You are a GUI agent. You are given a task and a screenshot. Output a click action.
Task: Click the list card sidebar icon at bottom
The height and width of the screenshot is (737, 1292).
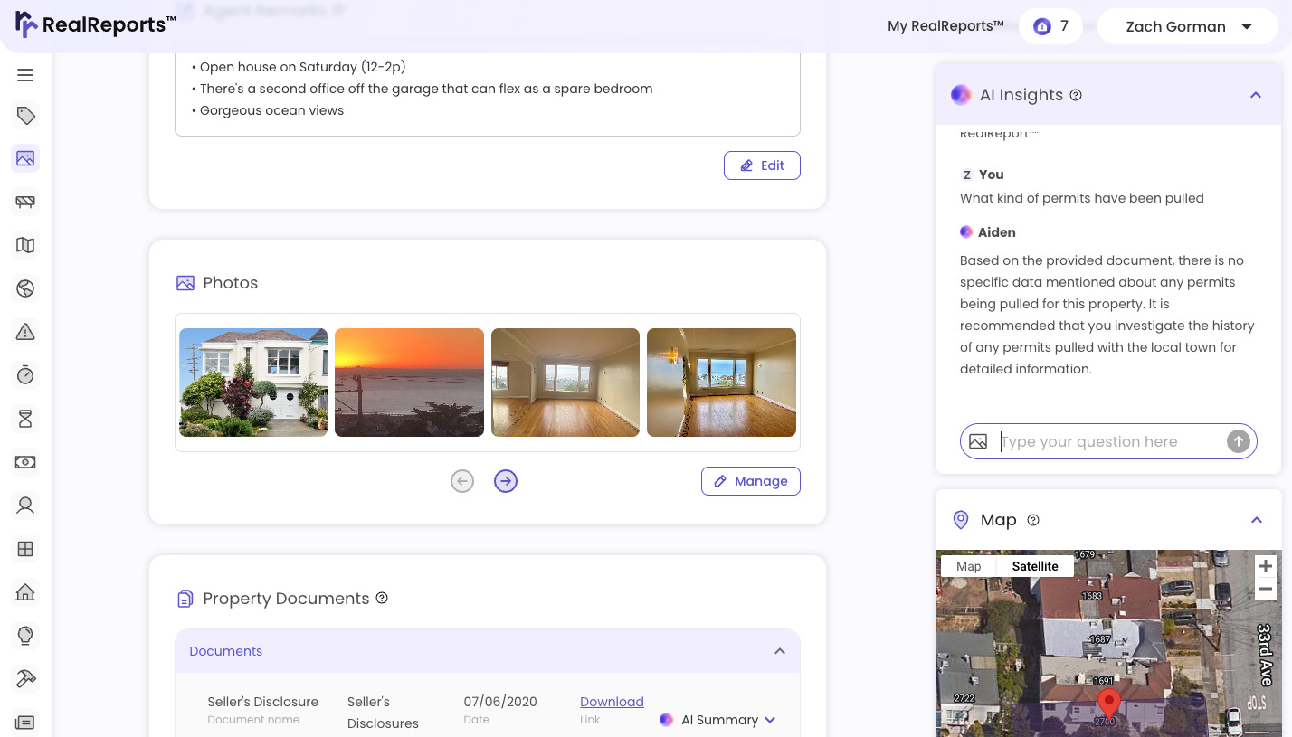25,722
